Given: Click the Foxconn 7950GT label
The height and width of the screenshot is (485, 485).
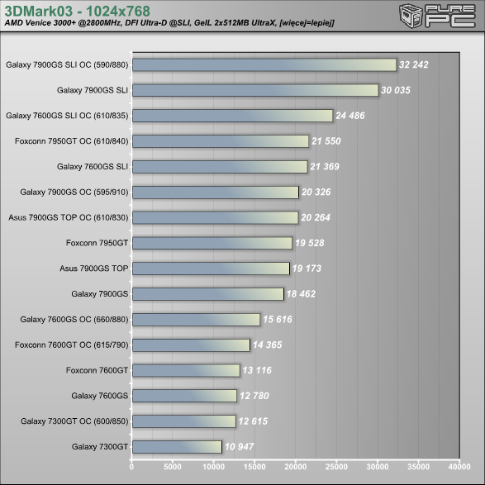Looking at the screenshot, I should tap(97, 243).
